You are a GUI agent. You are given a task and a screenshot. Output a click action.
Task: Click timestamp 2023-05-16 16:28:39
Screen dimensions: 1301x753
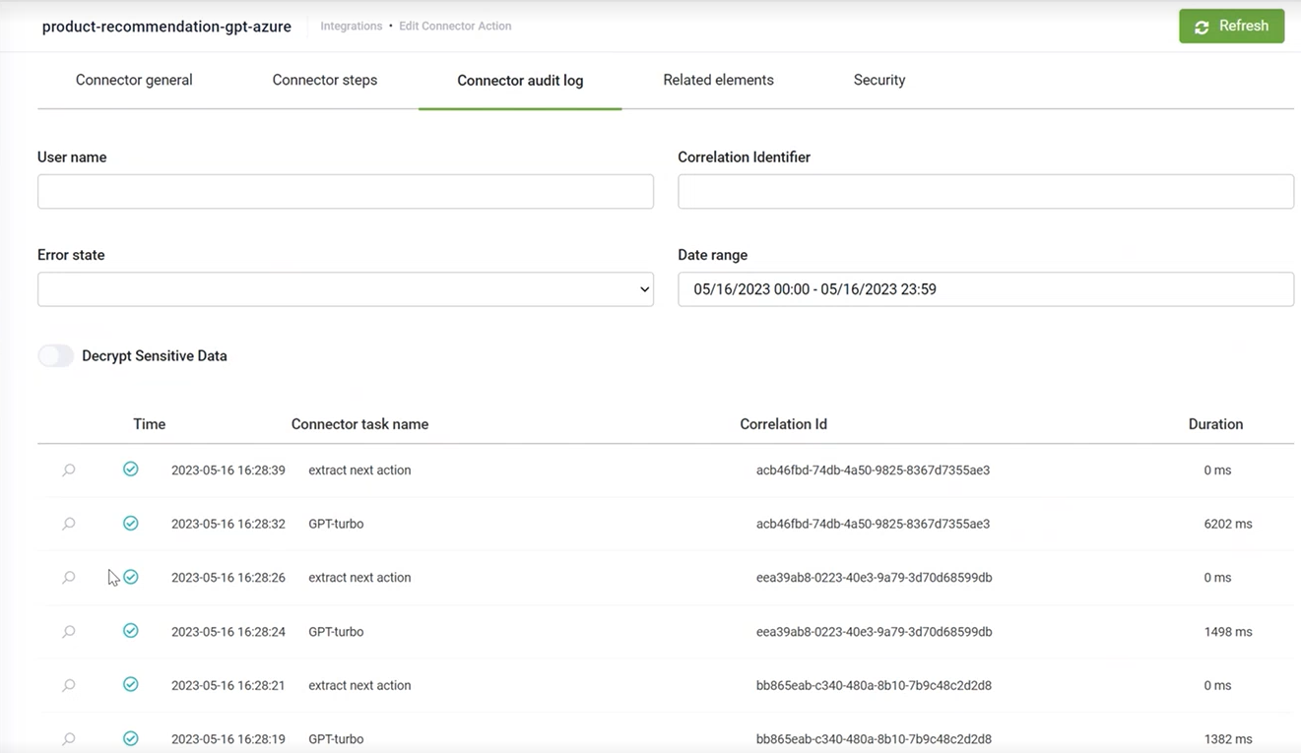pyautogui.click(x=228, y=471)
